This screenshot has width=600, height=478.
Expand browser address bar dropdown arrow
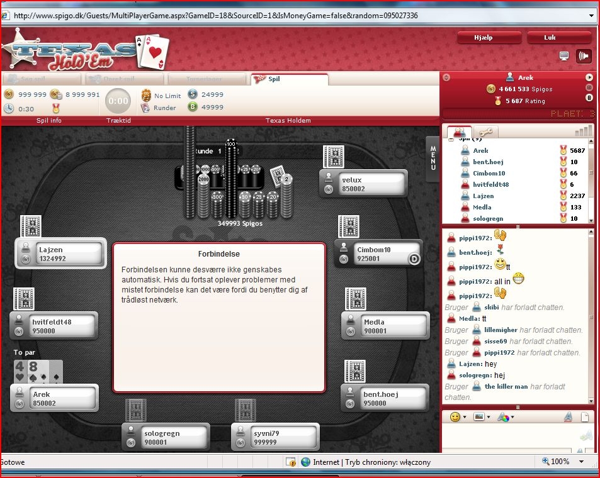pyautogui.click(x=592, y=16)
